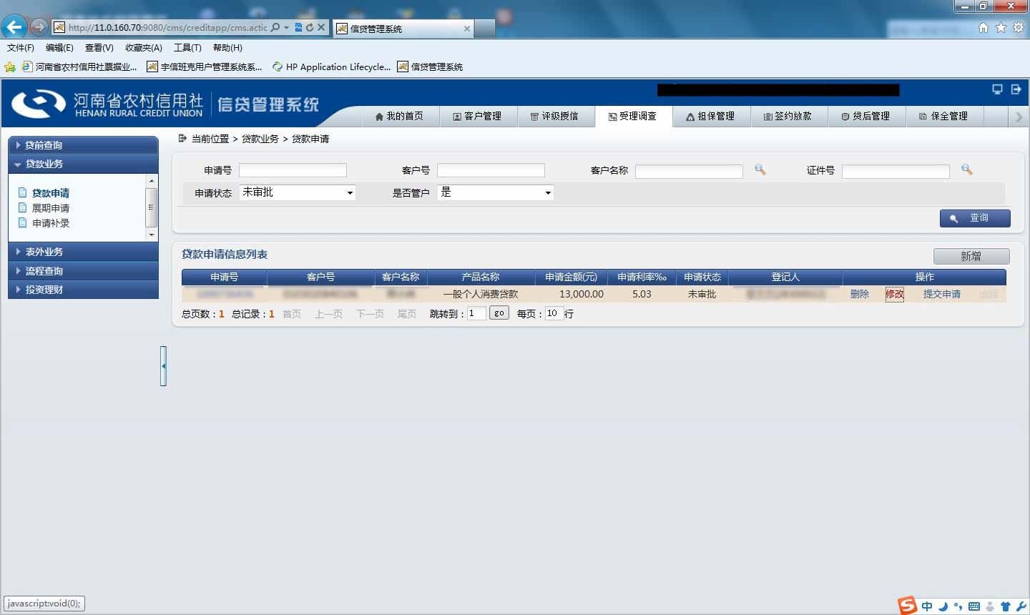Open the HP Application Lifecycle bookmark
This screenshot has width=1030, height=615.
click(x=331, y=67)
